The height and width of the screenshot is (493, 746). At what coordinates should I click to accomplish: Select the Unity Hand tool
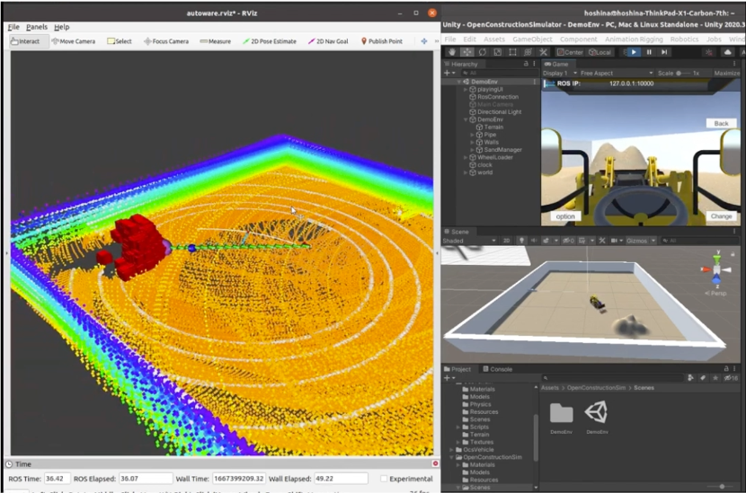(451, 52)
